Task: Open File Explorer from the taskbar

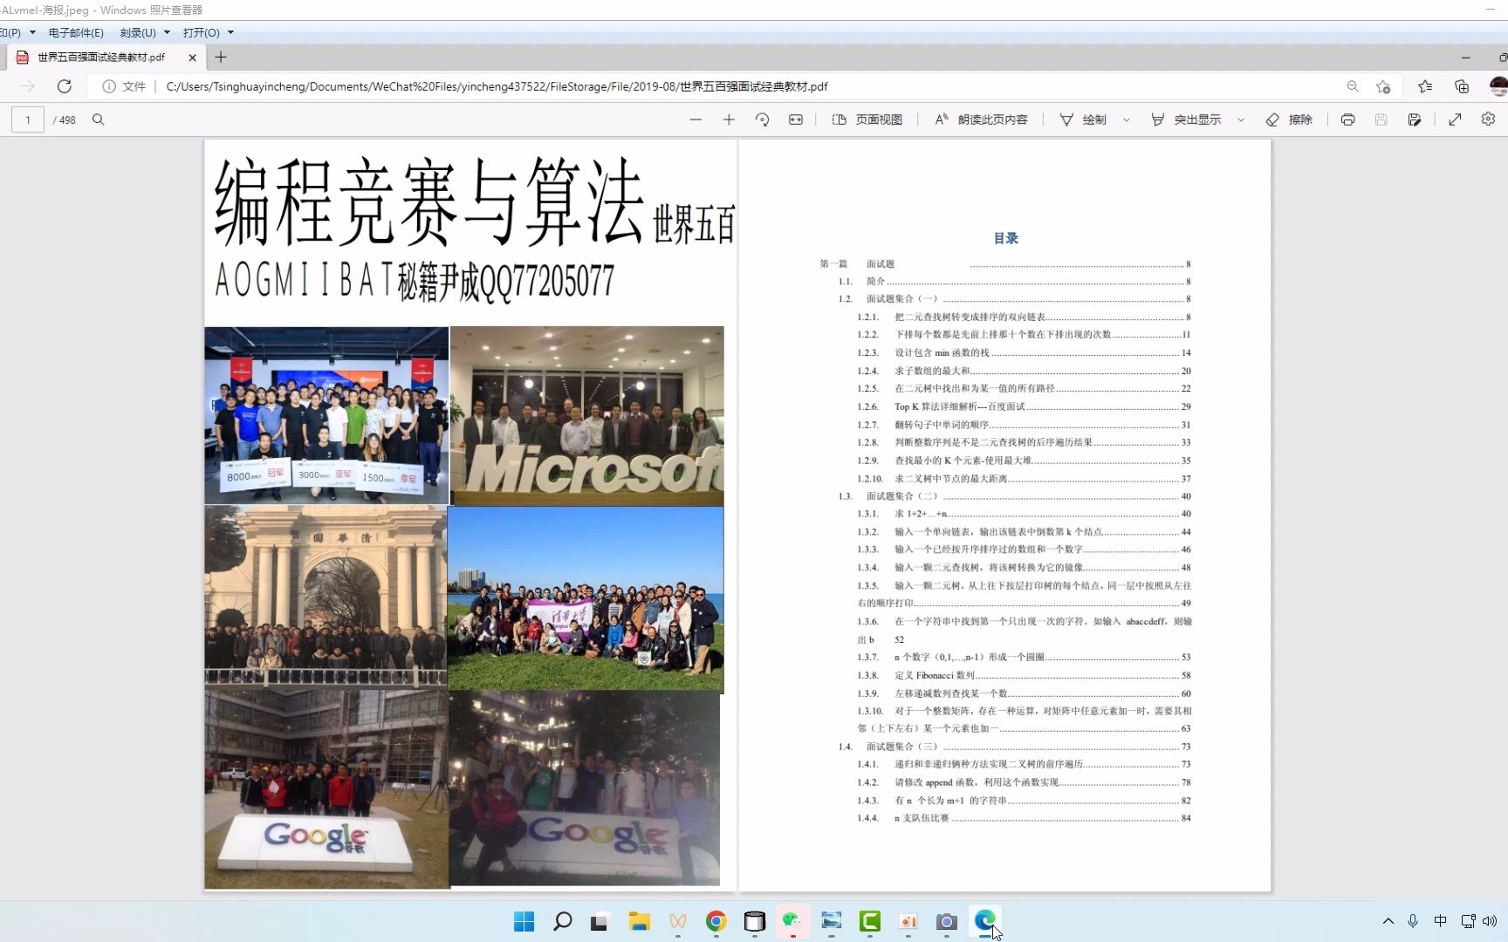Action: [x=639, y=921]
